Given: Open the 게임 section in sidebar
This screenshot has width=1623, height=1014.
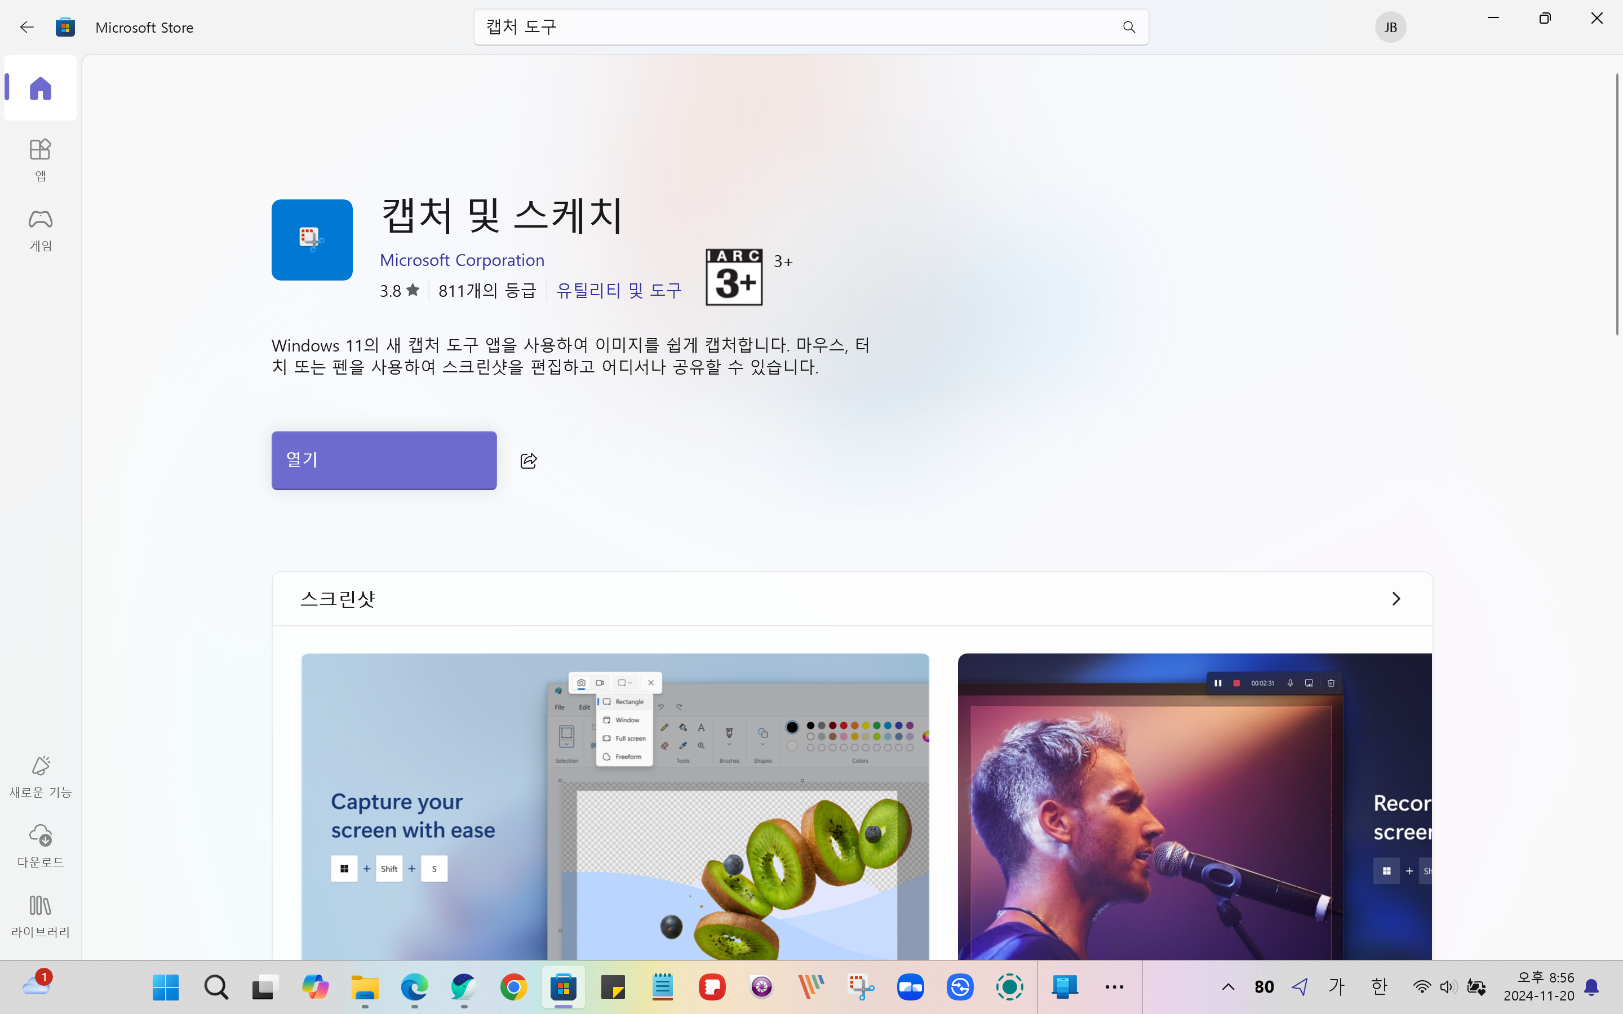Looking at the screenshot, I should (40, 229).
